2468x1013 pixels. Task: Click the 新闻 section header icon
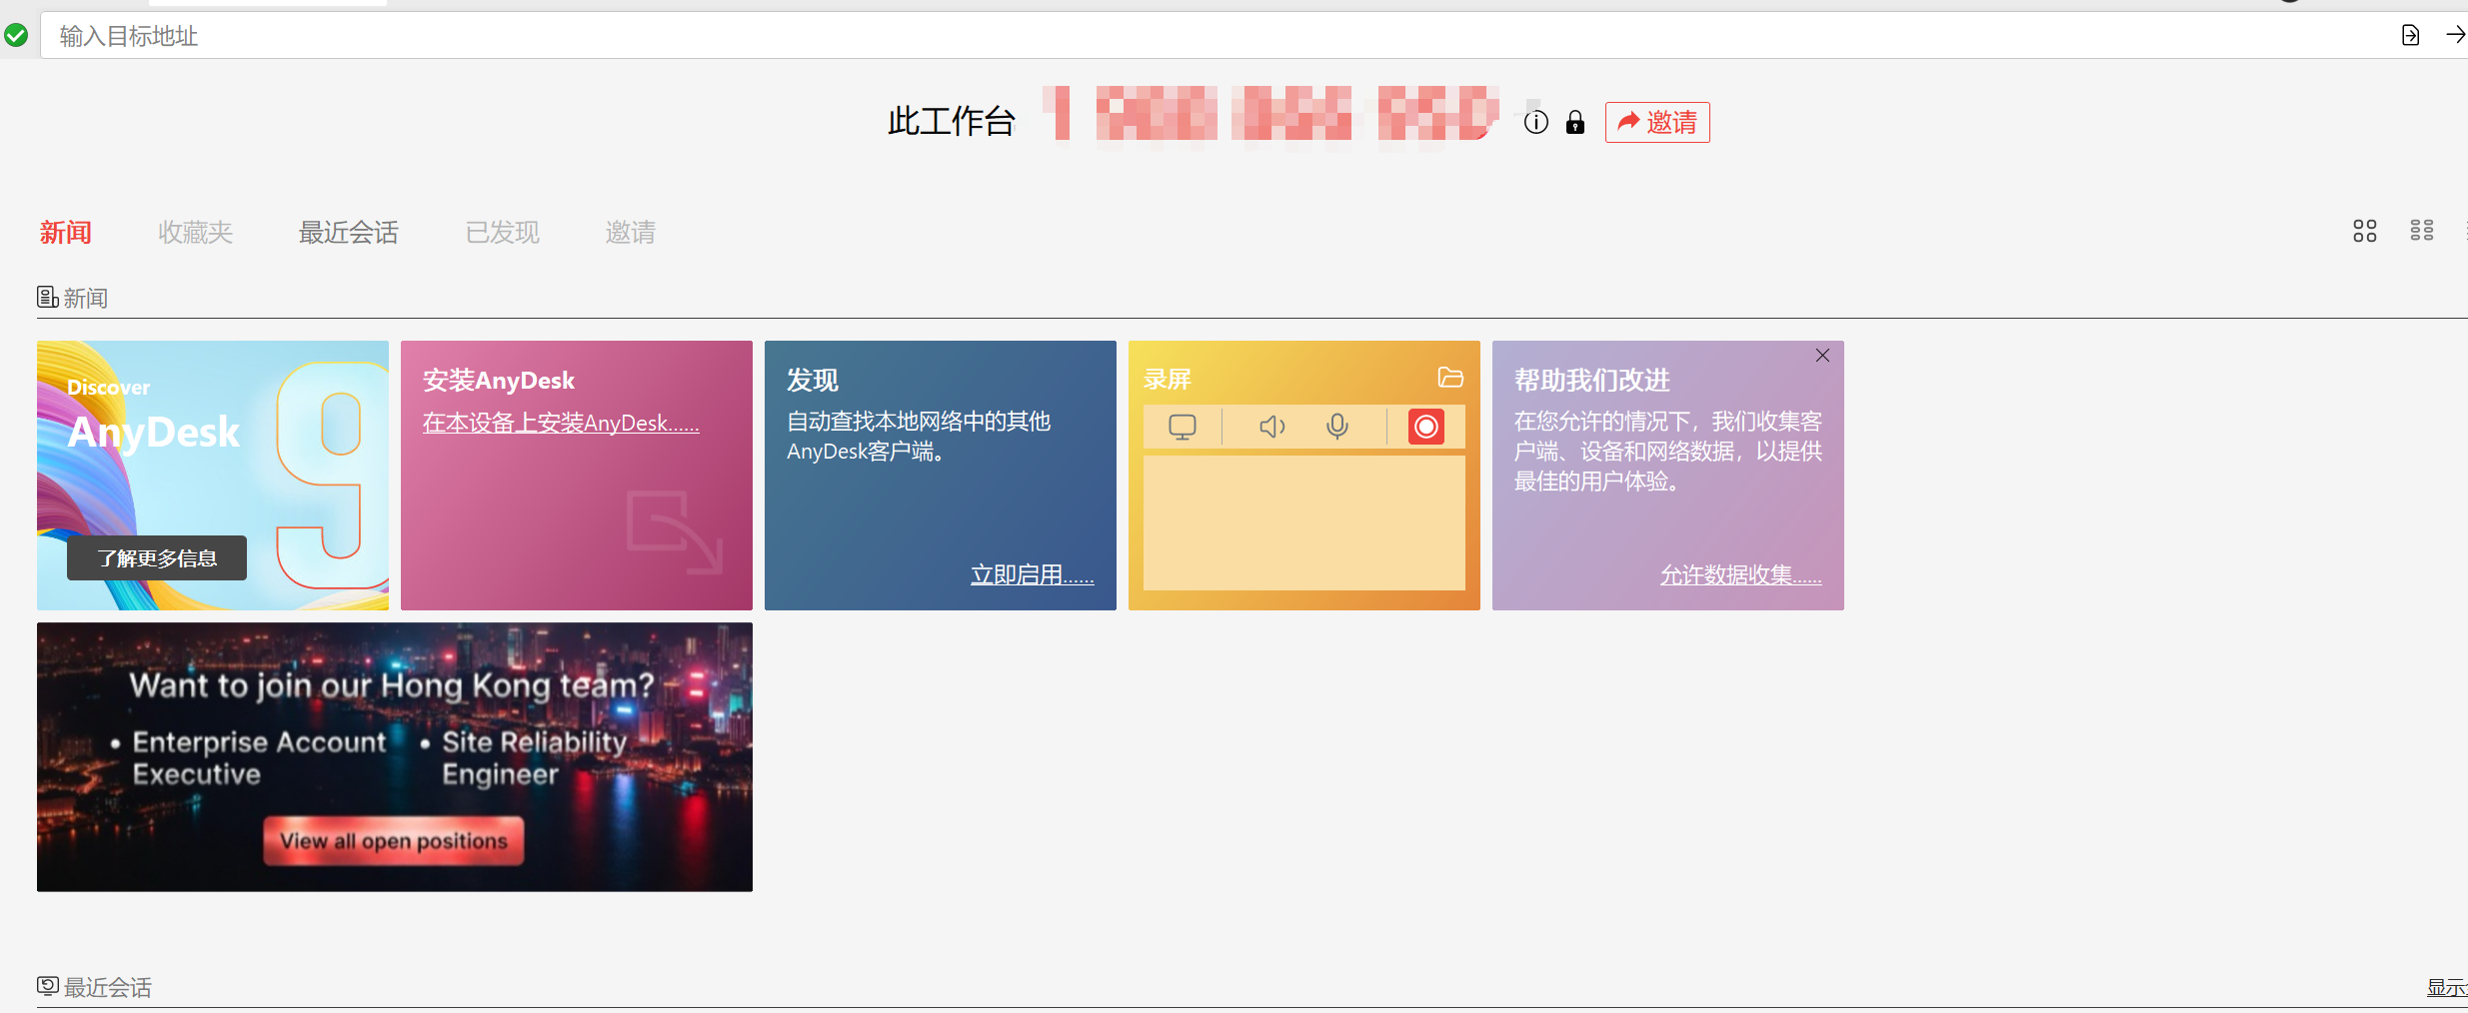47,298
